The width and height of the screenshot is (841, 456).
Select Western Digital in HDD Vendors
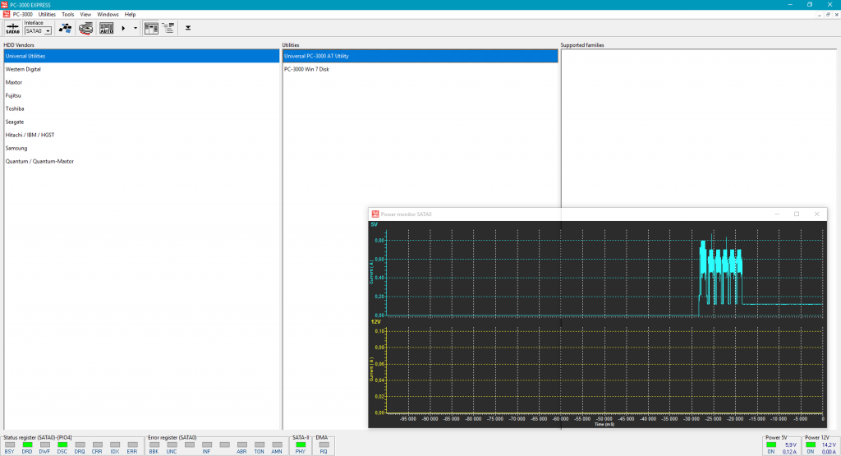tap(23, 69)
